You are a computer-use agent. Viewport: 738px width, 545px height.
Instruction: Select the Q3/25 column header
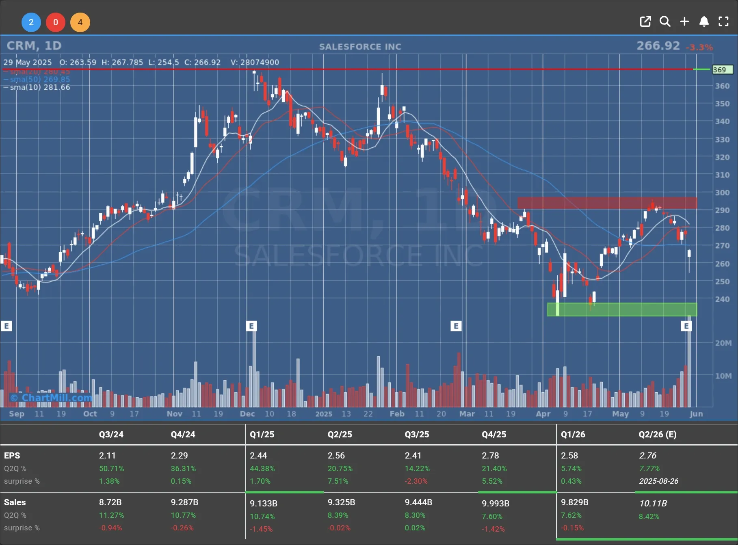pos(417,434)
